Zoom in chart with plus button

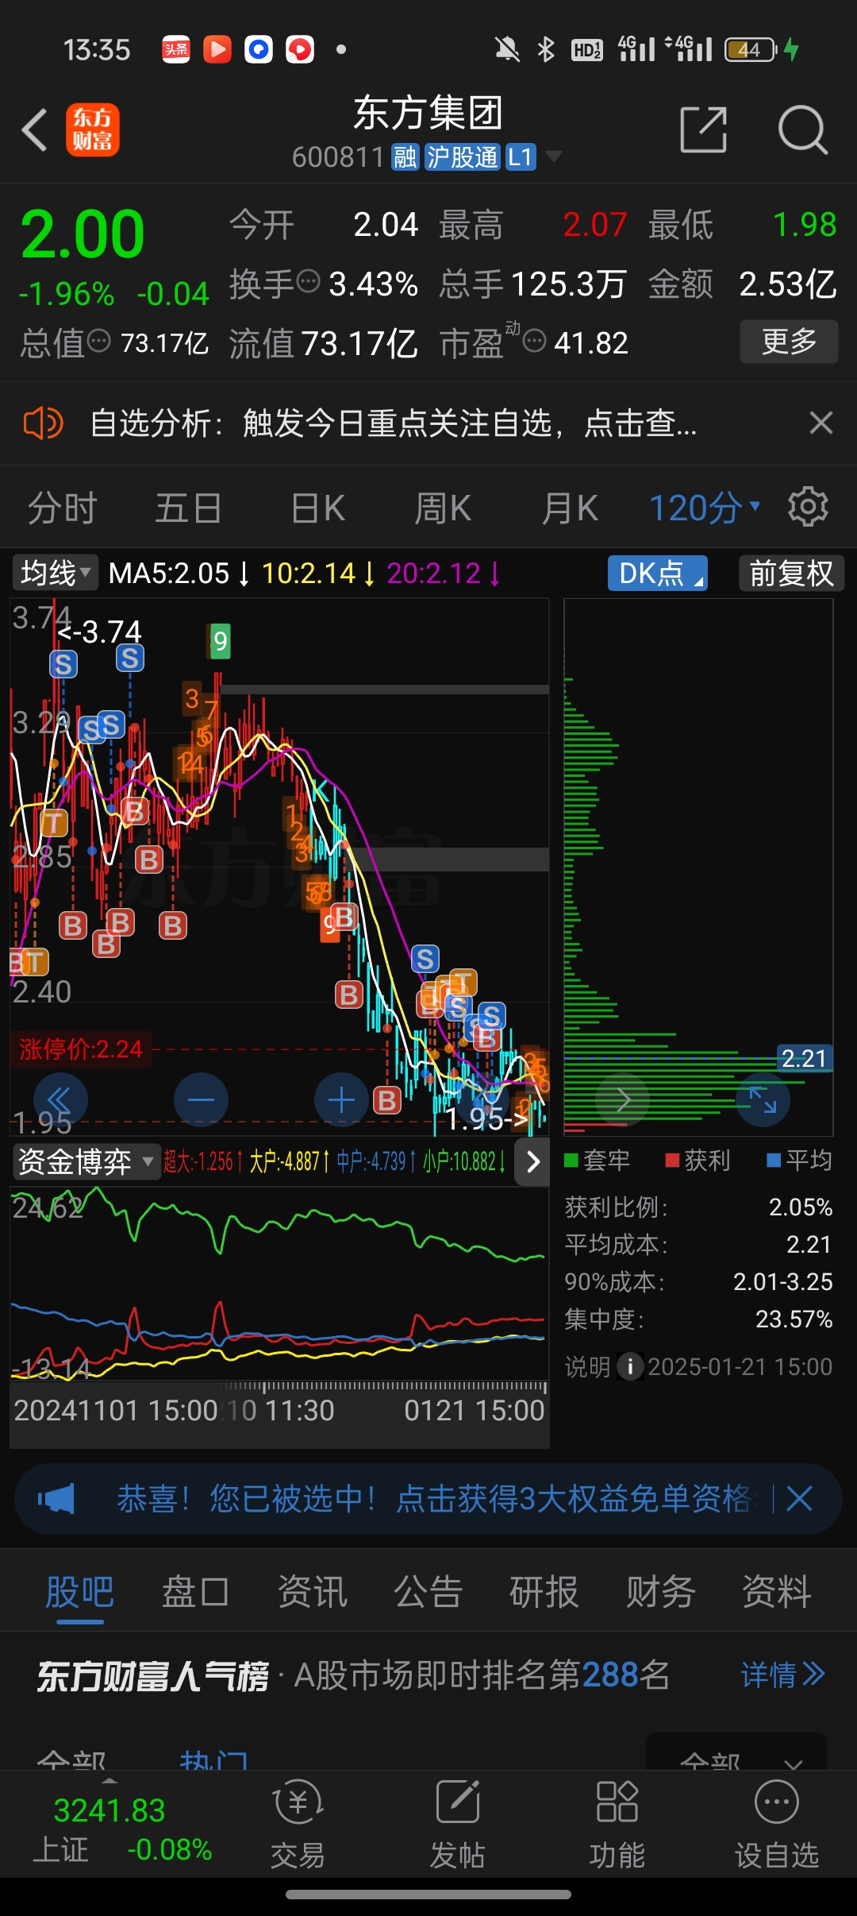pyautogui.click(x=341, y=1100)
